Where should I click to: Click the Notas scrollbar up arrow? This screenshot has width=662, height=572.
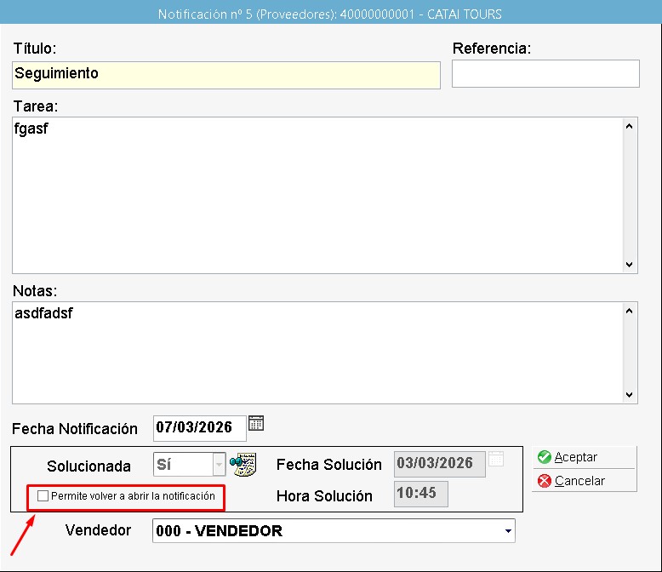tap(629, 311)
